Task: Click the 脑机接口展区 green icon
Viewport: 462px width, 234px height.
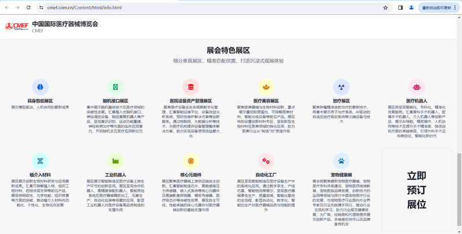Action: (x=115, y=87)
